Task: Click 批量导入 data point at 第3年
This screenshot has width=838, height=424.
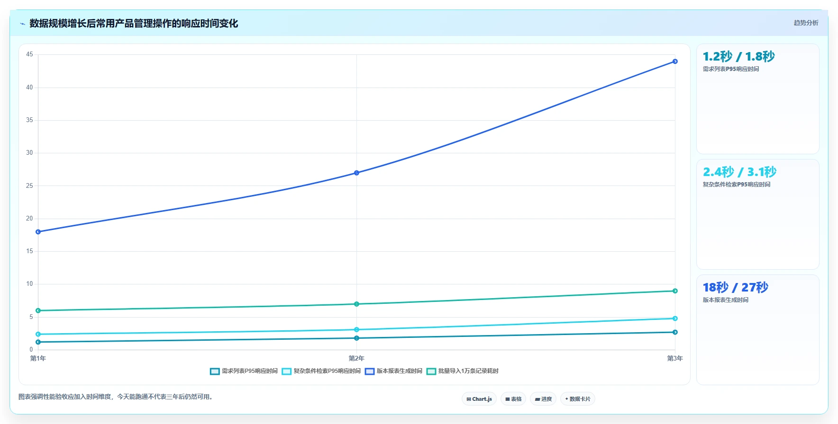Action: click(675, 291)
